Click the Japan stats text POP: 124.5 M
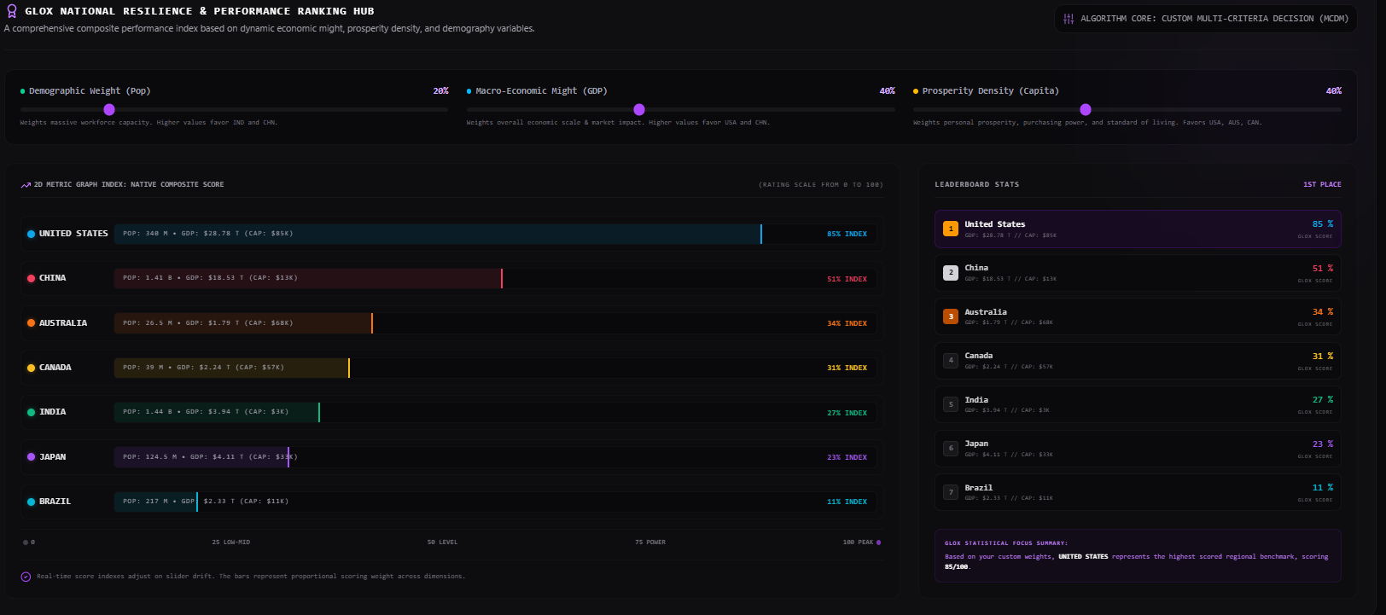The height and width of the screenshot is (615, 1386). coord(210,457)
